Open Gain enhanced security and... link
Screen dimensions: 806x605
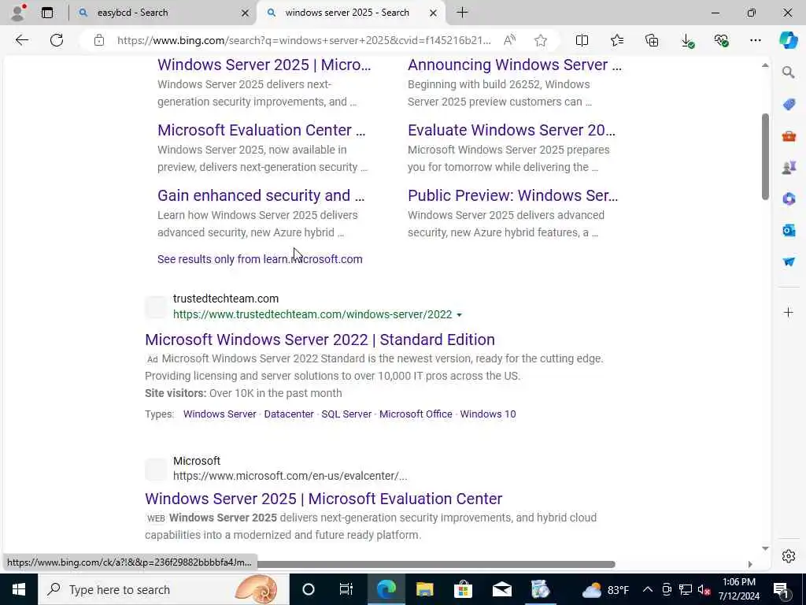pyautogui.click(x=261, y=195)
